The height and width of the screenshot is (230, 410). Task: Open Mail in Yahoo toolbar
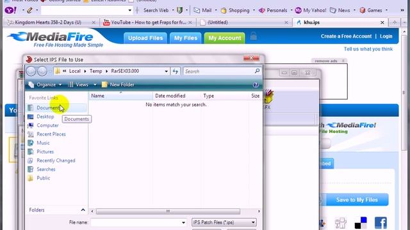[x=202, y=10]
